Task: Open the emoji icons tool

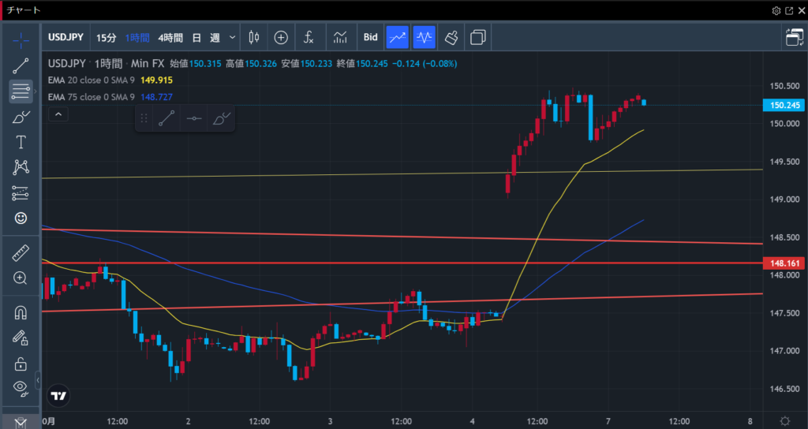Action: tap(21, 218)
